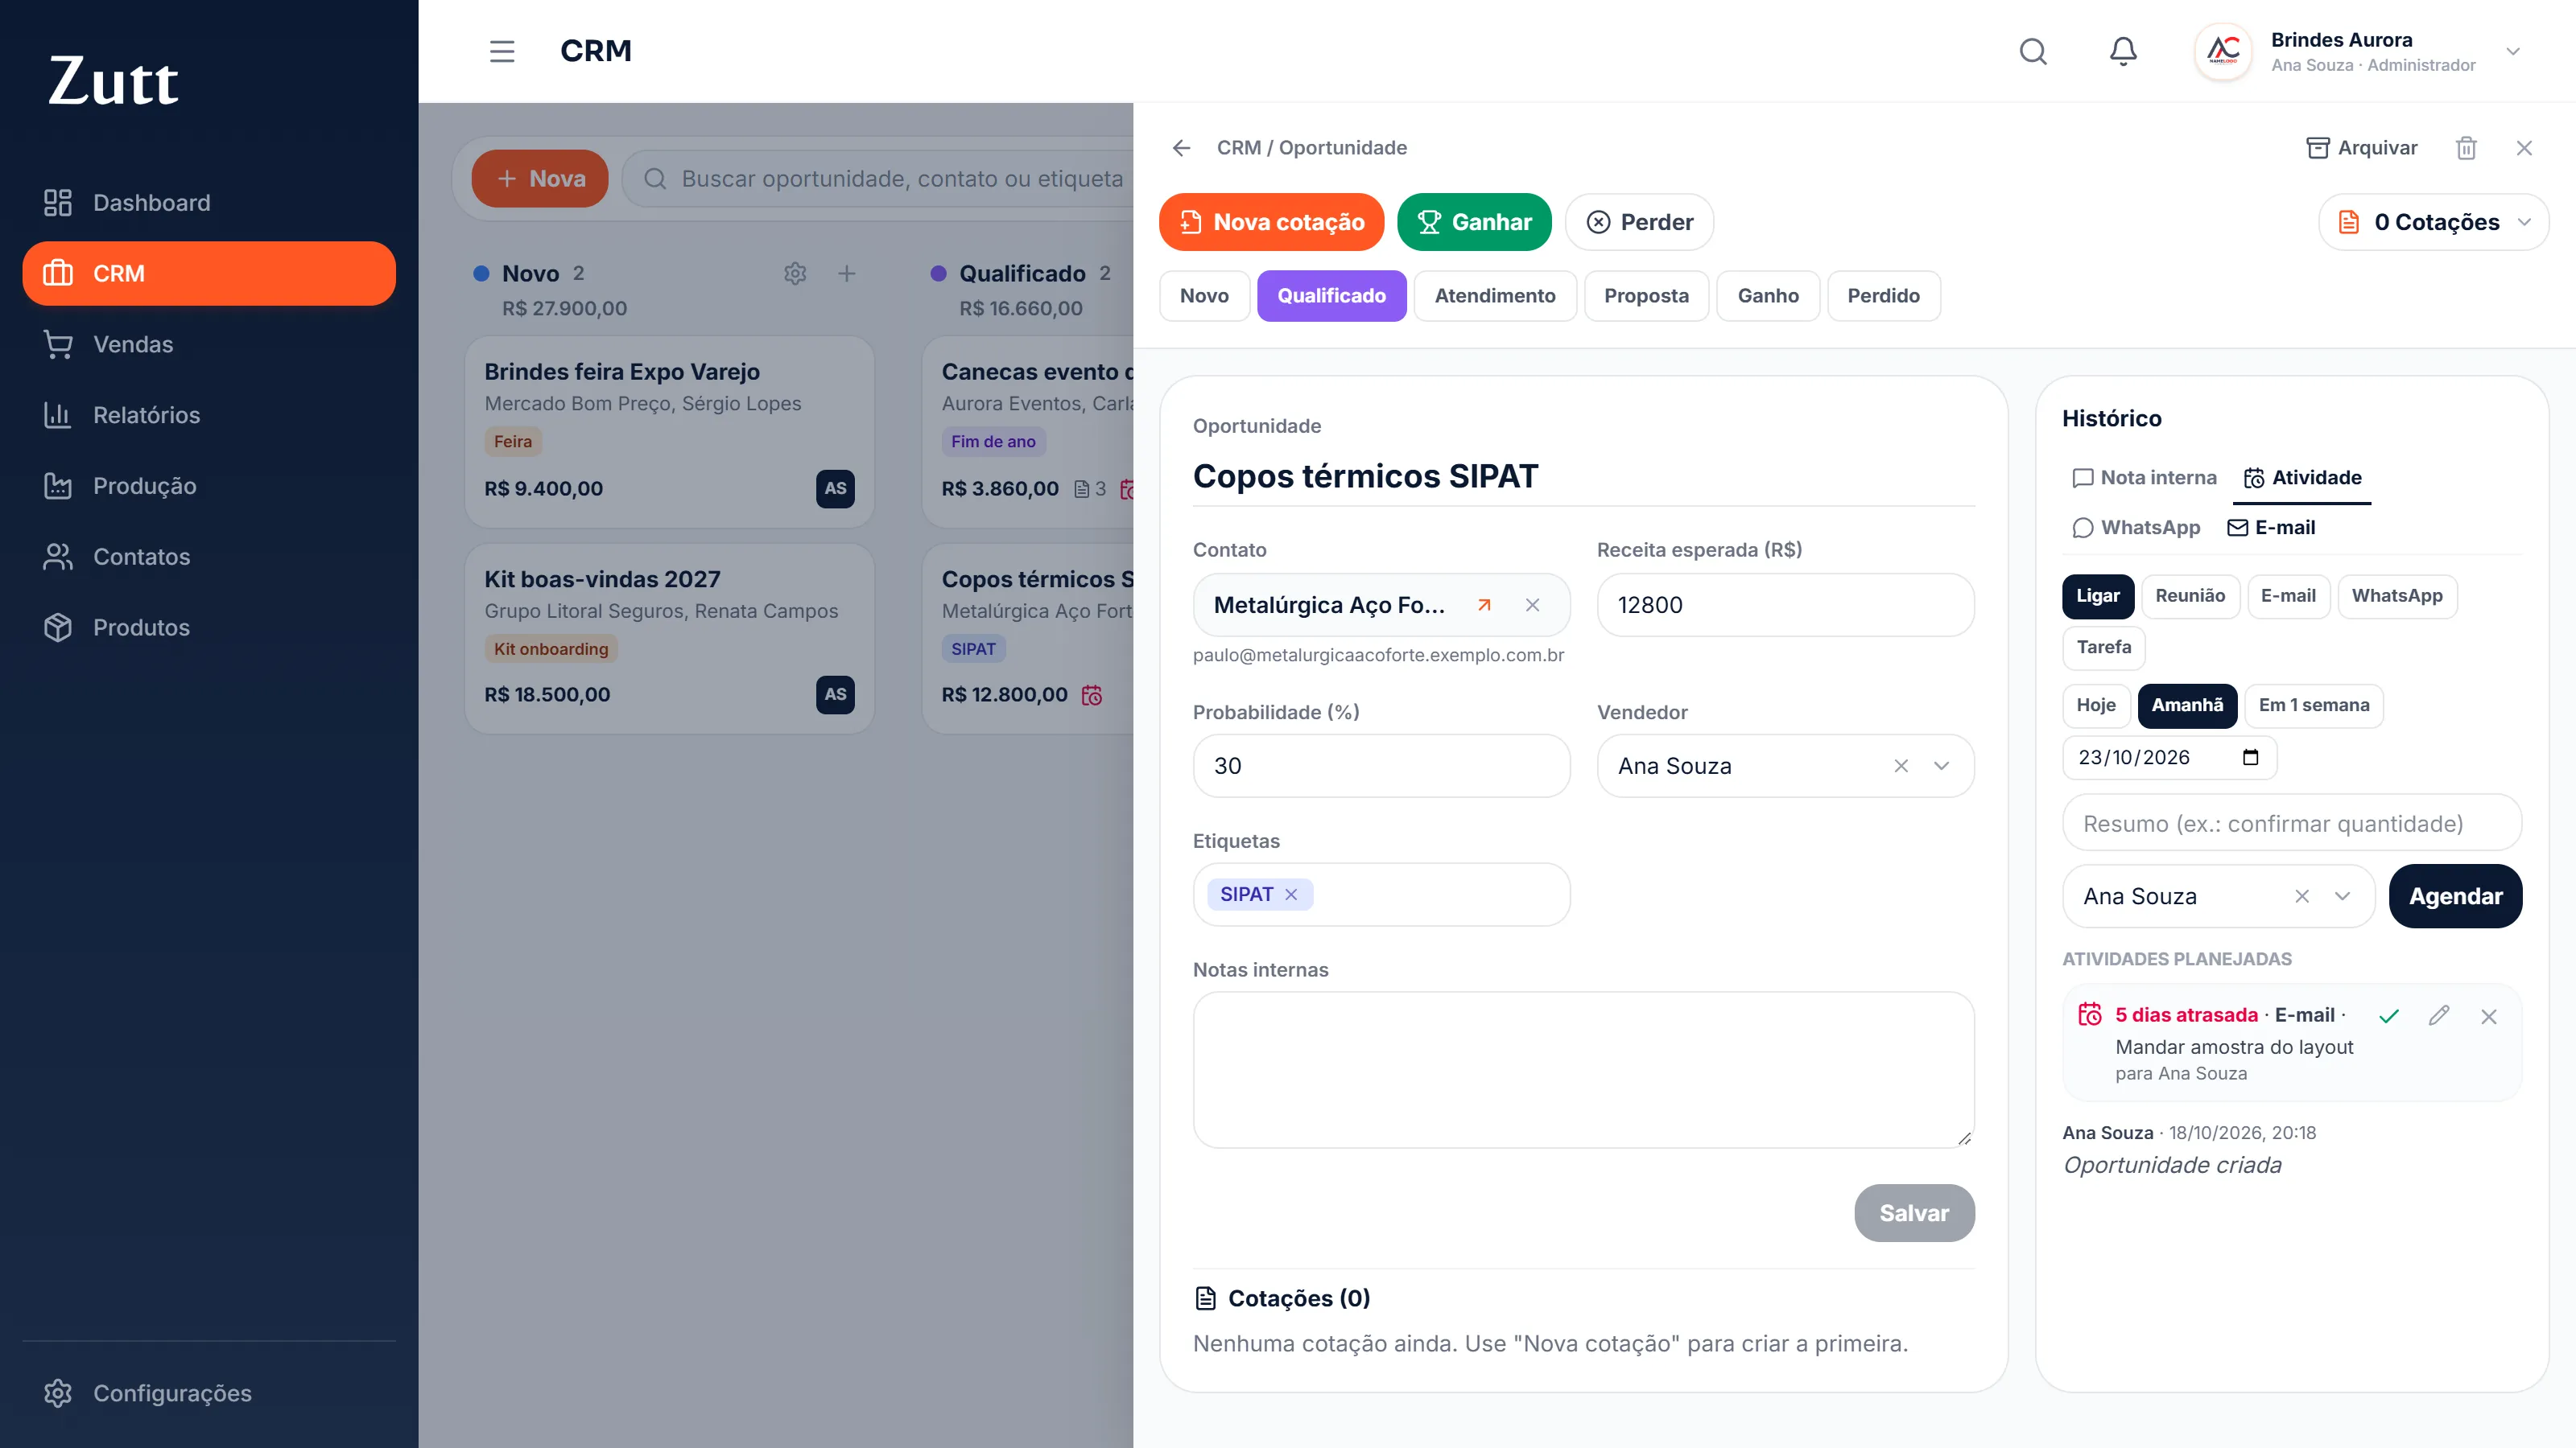Open activity assignee dropdown chevron
2576x1448 pixels.
pos(2343,896)
